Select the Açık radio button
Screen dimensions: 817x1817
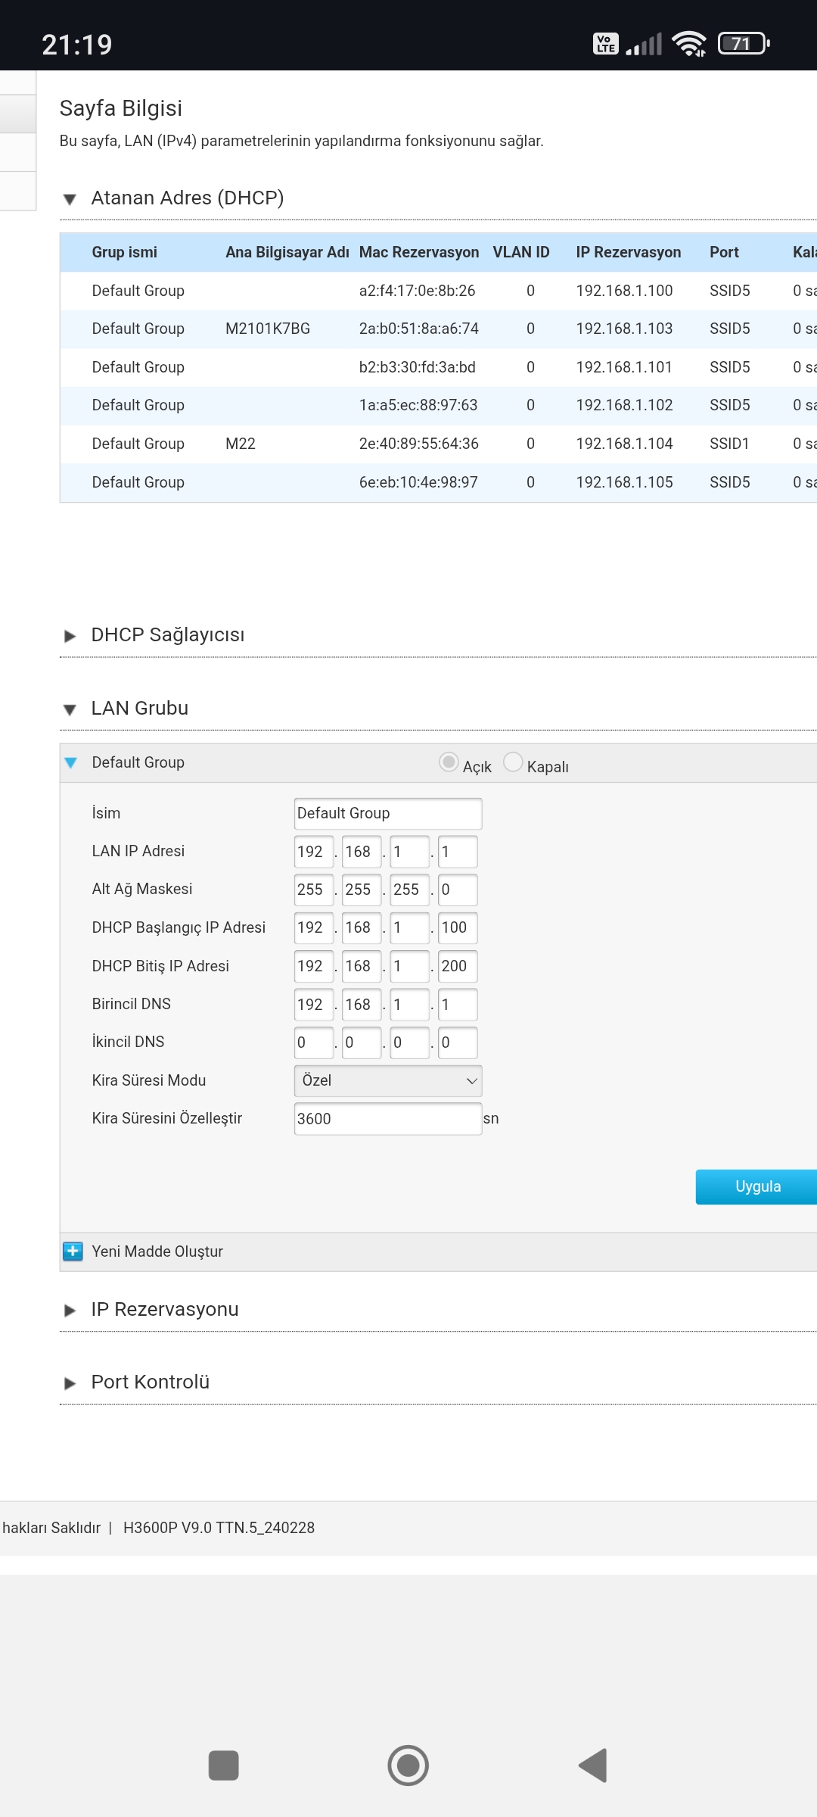point(449,762)
